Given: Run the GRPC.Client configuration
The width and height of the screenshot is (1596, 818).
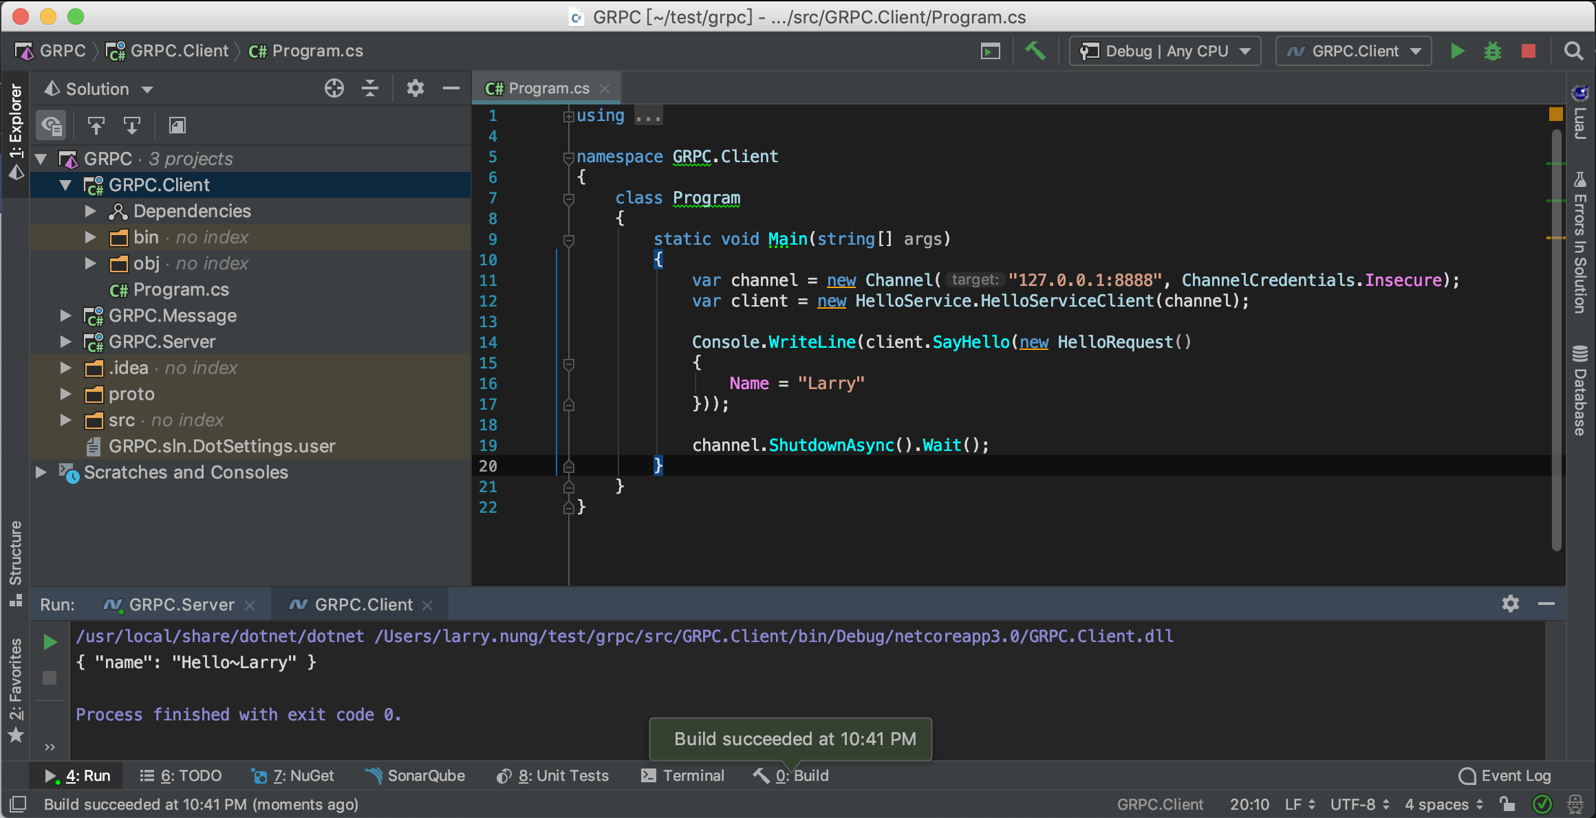Looking at the screenshot, I should coord(1457,52).
